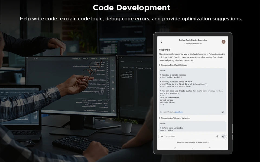The image size is (260, 162).
Task: Activate the microphone voice input icon
Action: pyautogui.click(x=217, y=136)
